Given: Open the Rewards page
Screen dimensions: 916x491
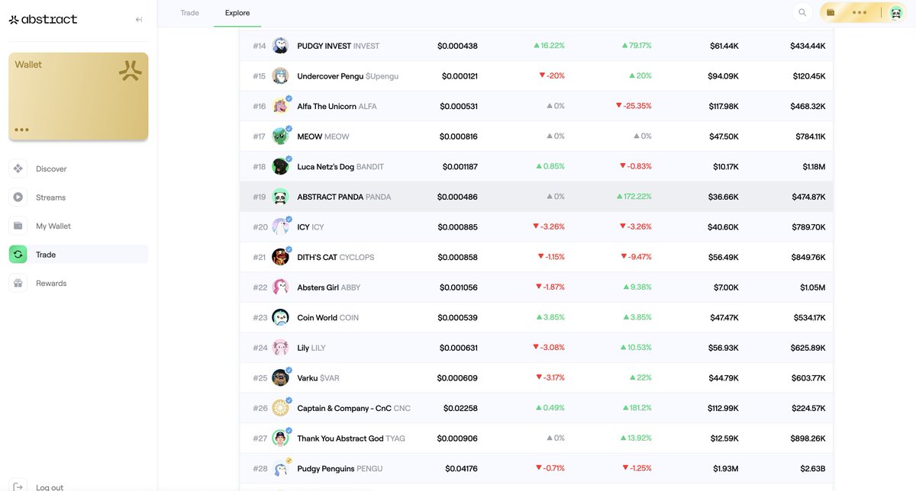Looking at the screenshot, I should pyautogui.click(x=79, y=283).
